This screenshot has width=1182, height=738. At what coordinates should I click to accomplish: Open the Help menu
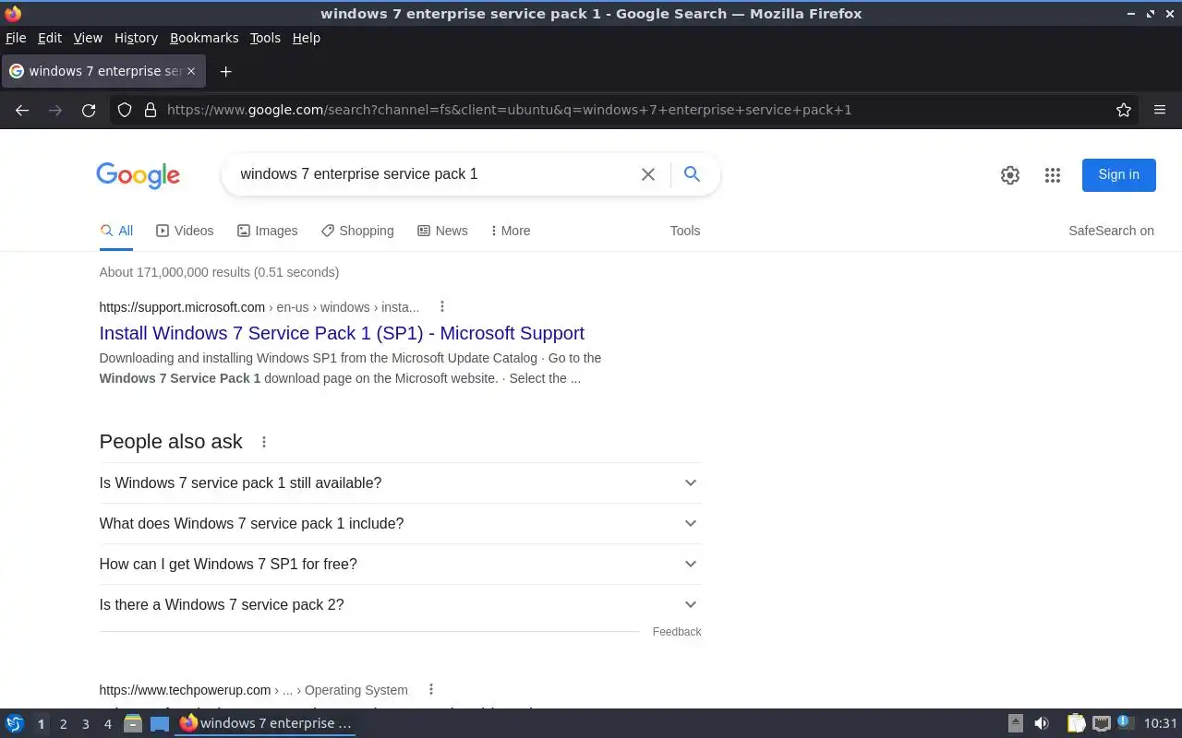click(x=306, y=38)
